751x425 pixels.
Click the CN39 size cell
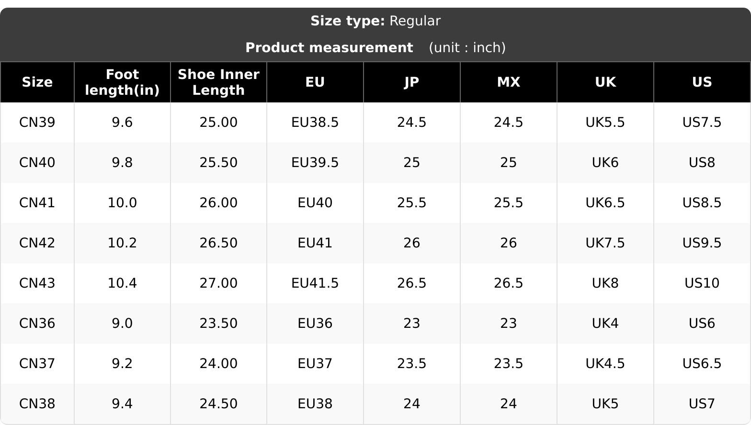[37, 123]
